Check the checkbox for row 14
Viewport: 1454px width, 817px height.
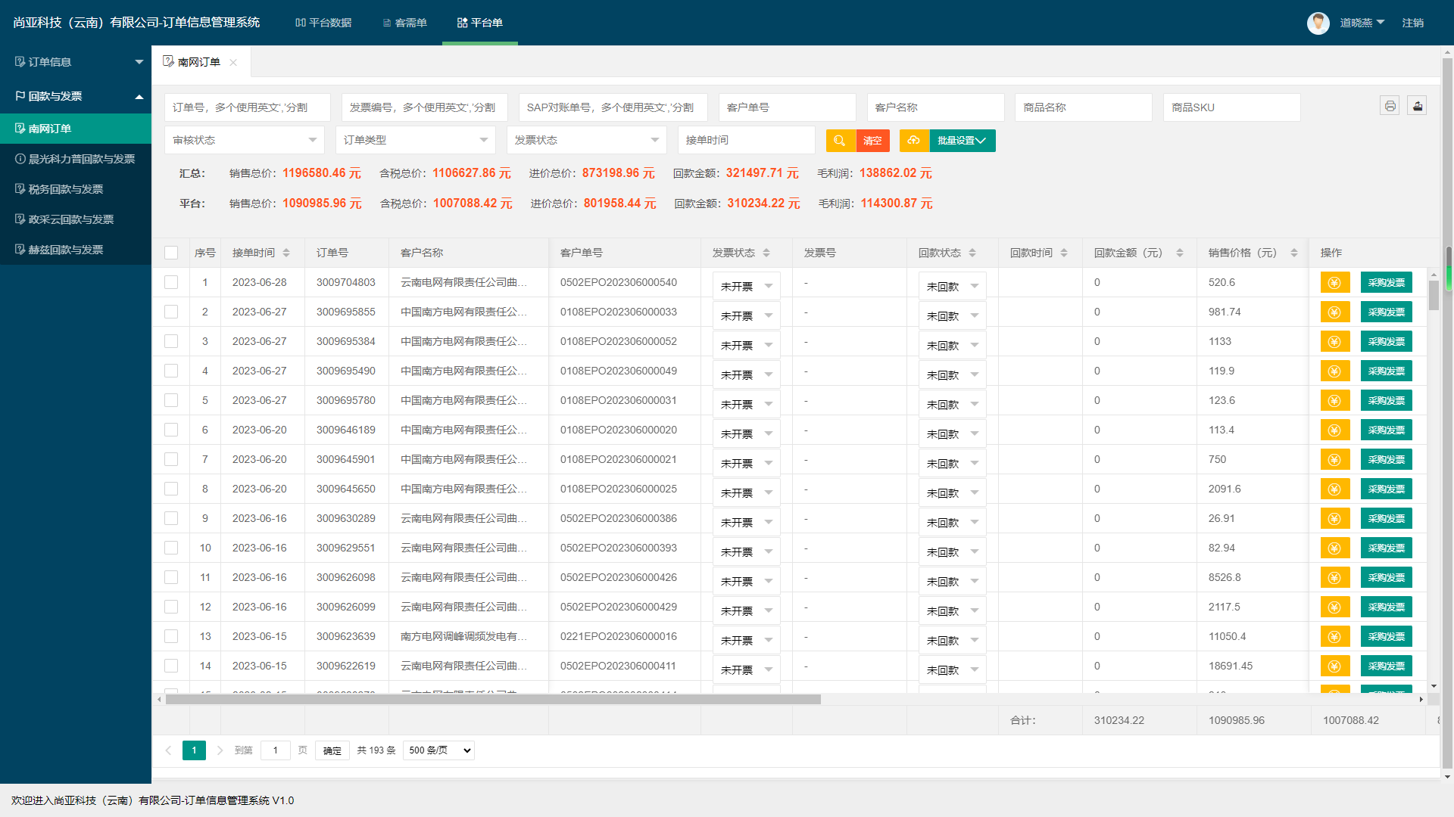[x=171, y=666]
